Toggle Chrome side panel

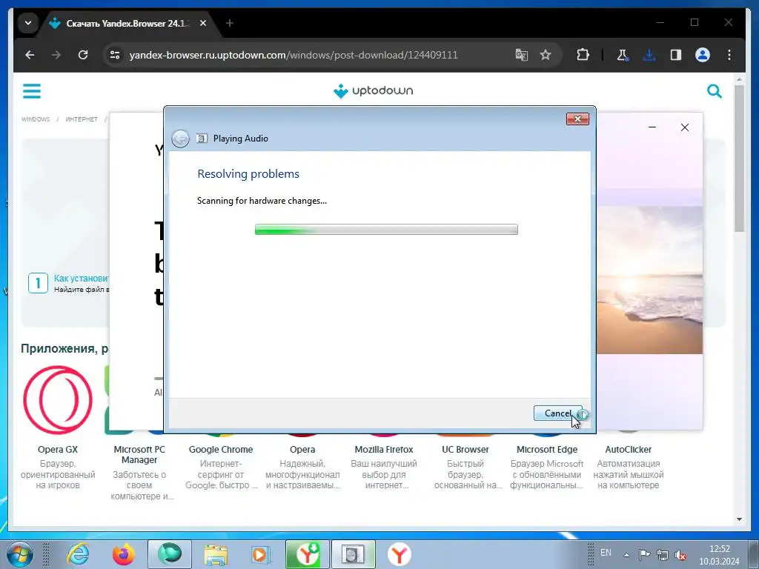[676, 55]
